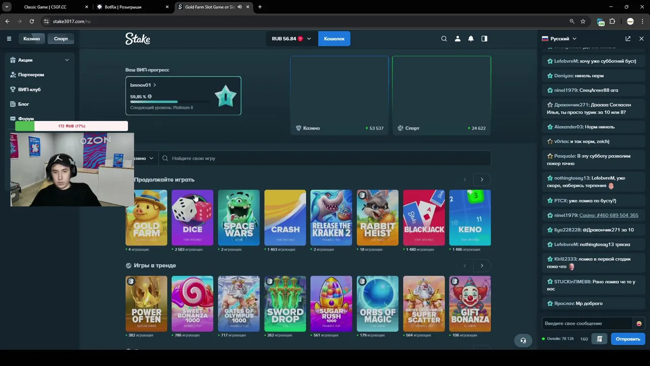
Task: View VIP progress info icon
Action: [149, 97]
